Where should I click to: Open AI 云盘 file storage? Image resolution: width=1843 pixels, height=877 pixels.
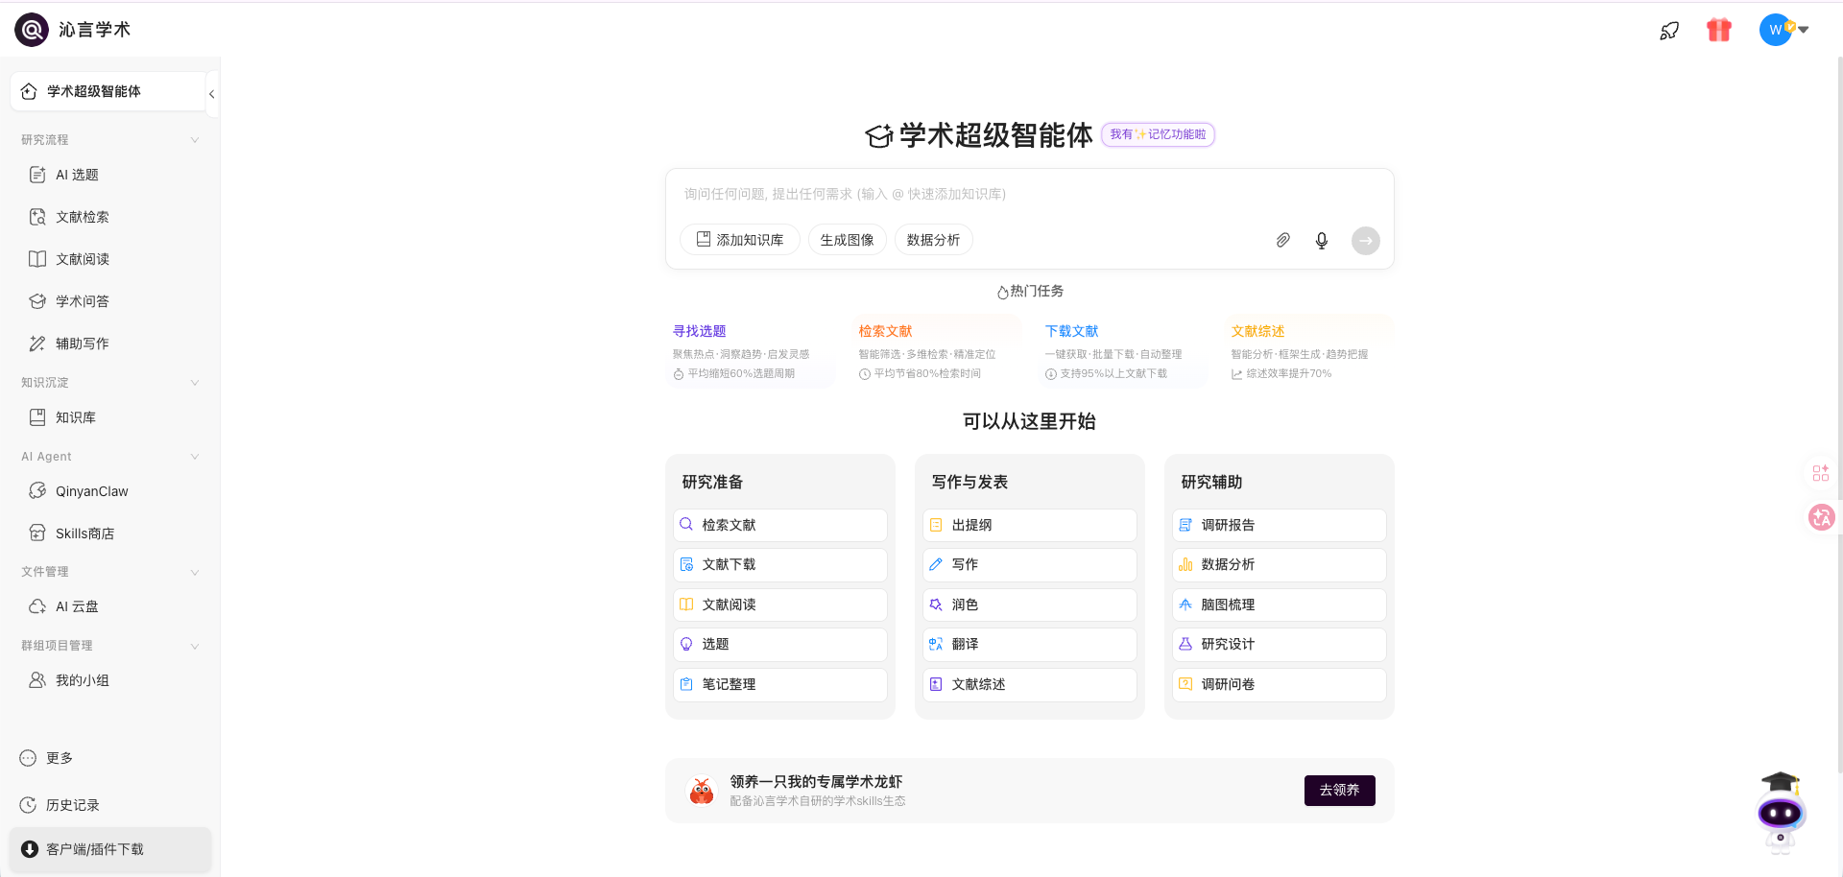pyautogui.click(x=76, y=605)
